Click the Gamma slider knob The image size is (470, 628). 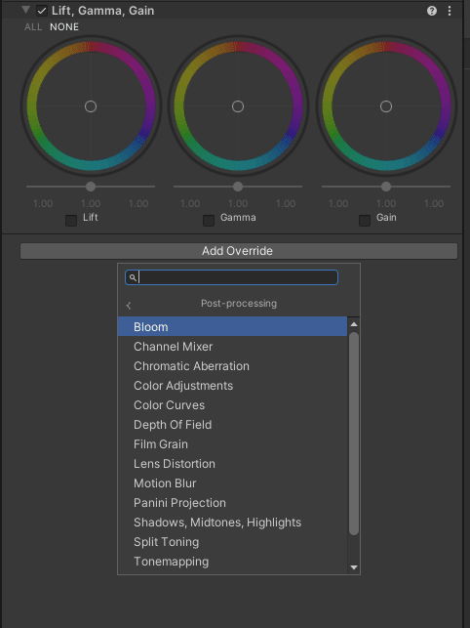pos(238,187)
